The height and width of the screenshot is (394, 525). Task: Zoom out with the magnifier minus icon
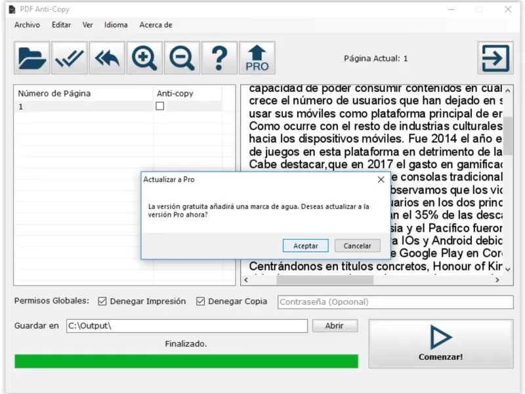pyautogui.click(x=182, y=58)
